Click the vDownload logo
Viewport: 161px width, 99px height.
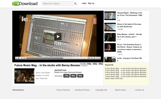click(x=25, y=3)
